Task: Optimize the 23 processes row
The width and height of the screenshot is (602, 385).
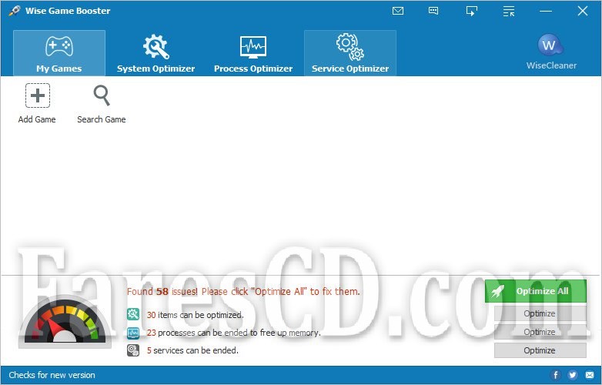Action: tap(540, 332)
